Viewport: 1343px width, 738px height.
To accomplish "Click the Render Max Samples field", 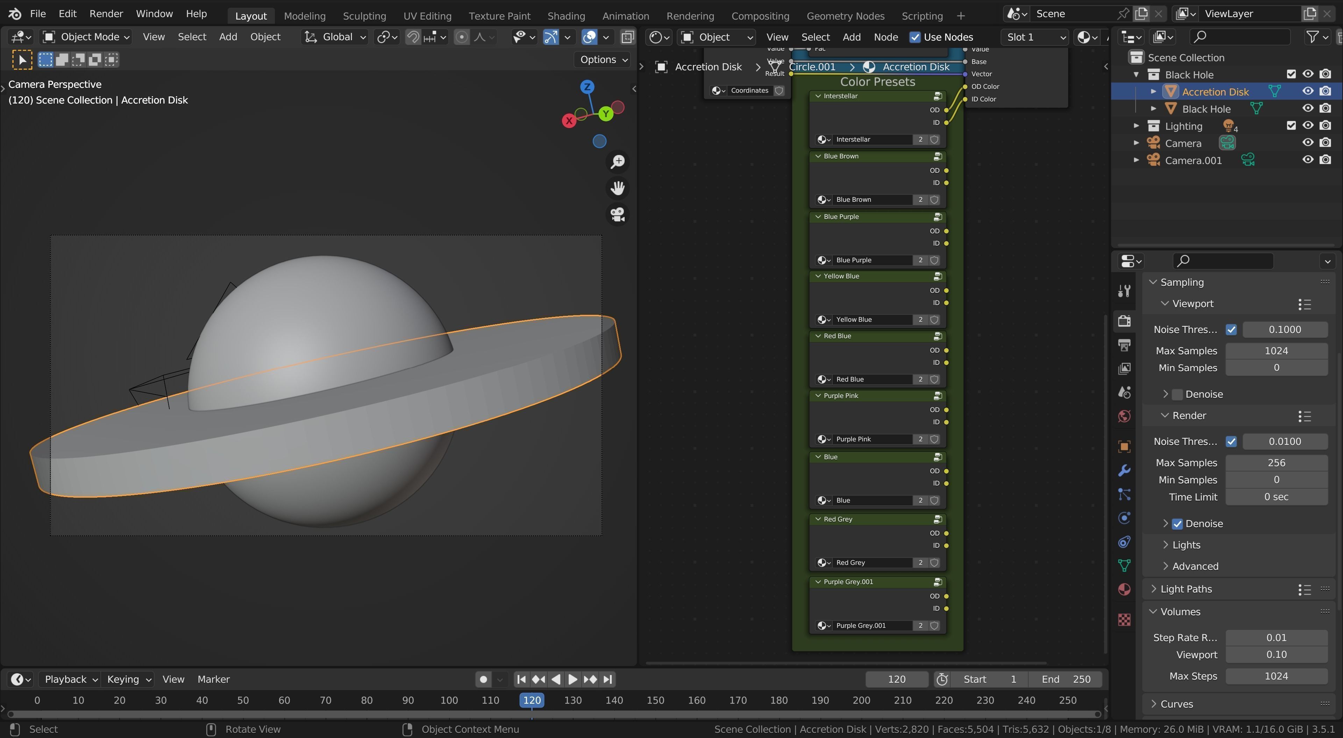I will click(1276, 463).
